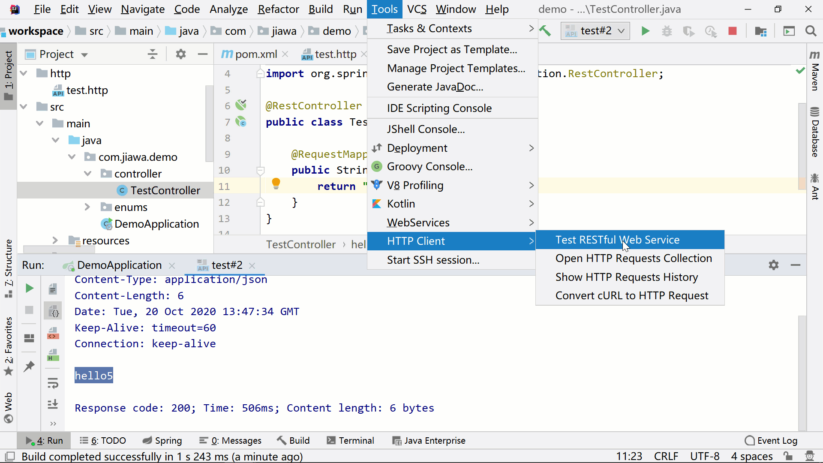Open Groovy Console menu entry

pos(453,166)
